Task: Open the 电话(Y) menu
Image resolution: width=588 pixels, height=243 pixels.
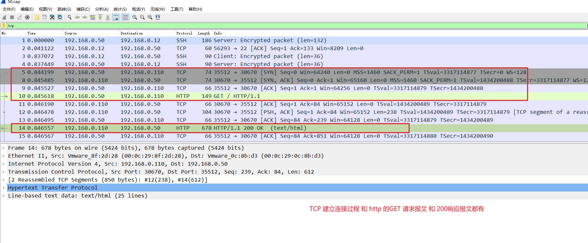Action: 138,9
